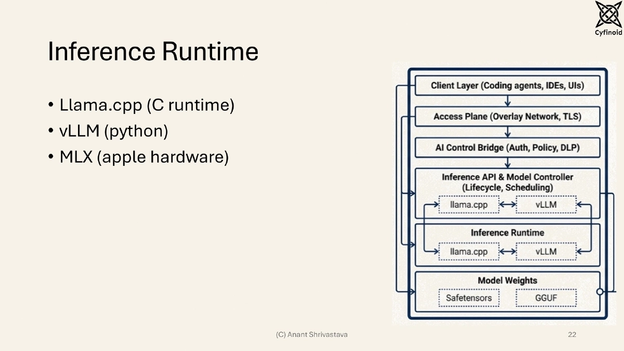Click vLLM box under Inference API controller

[546, 204]
